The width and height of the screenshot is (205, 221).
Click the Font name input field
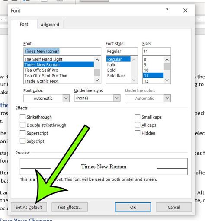tap(62, 51)
